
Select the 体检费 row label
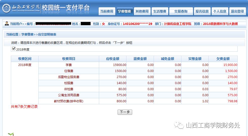point(69,89)
